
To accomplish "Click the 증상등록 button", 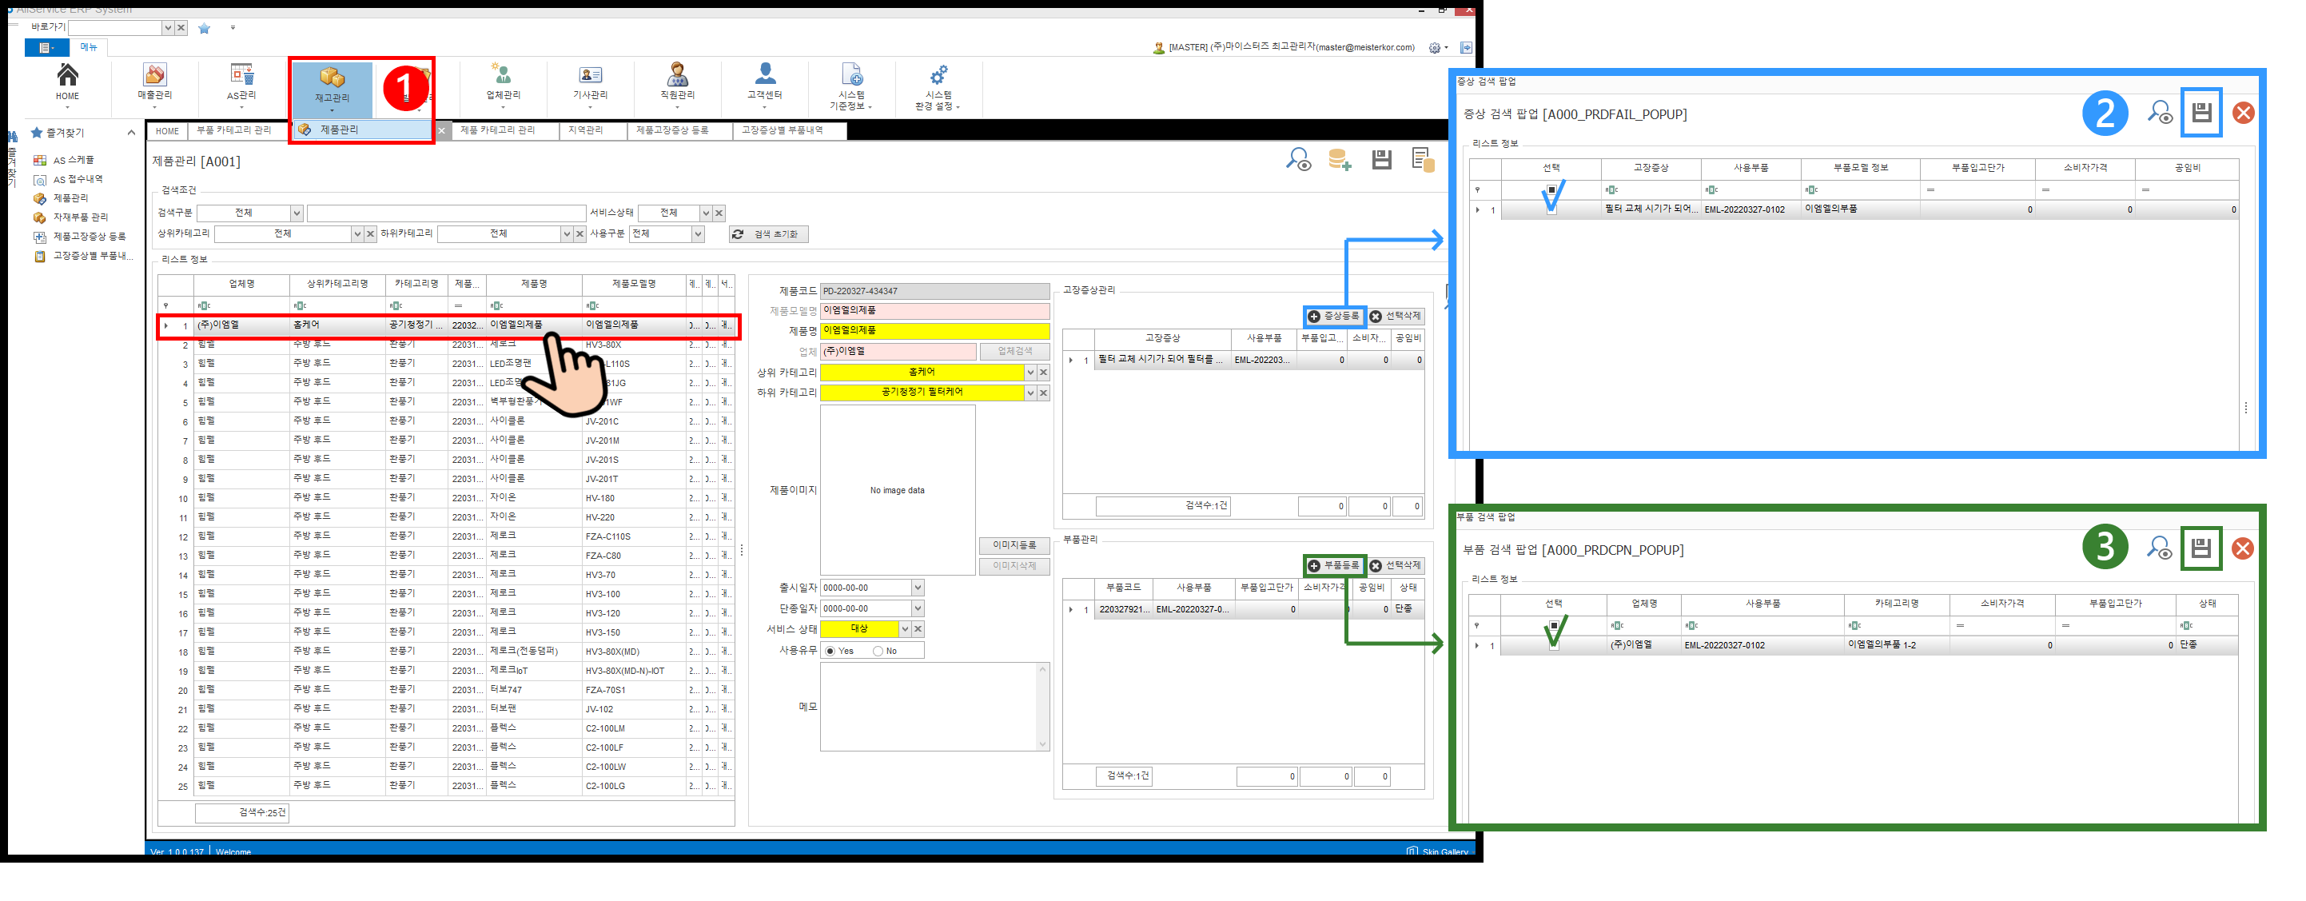I will (x=1334, y=316).
